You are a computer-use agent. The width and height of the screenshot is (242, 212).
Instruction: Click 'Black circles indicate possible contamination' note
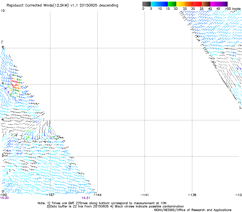point(149,206)
